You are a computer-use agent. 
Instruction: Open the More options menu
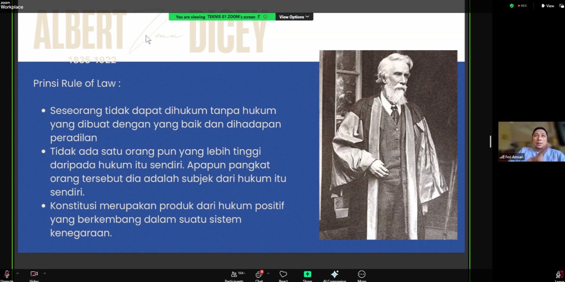[x=361, y=275]
